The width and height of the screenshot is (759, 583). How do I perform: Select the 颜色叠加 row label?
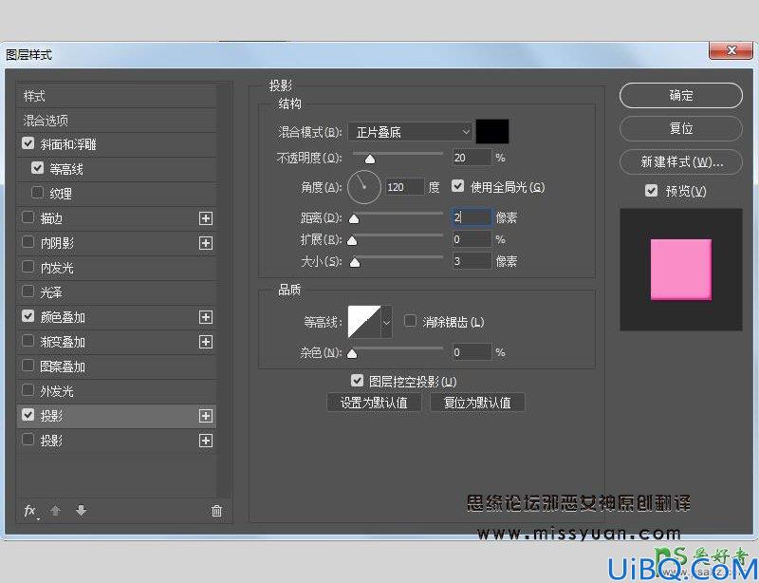pos(63,317)
